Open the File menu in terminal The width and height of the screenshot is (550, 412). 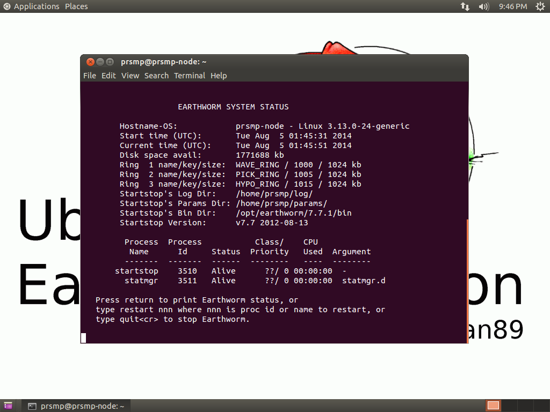click(89, 76)
